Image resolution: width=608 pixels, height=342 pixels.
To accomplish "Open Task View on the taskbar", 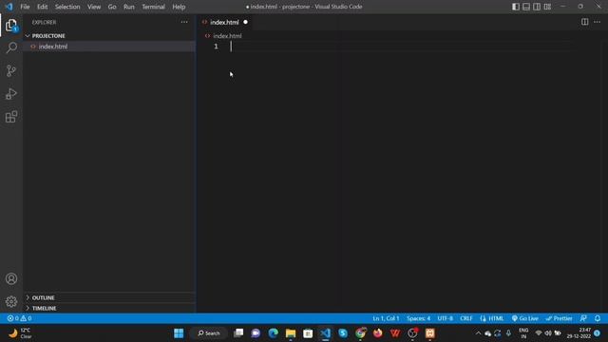I will 238,333.
